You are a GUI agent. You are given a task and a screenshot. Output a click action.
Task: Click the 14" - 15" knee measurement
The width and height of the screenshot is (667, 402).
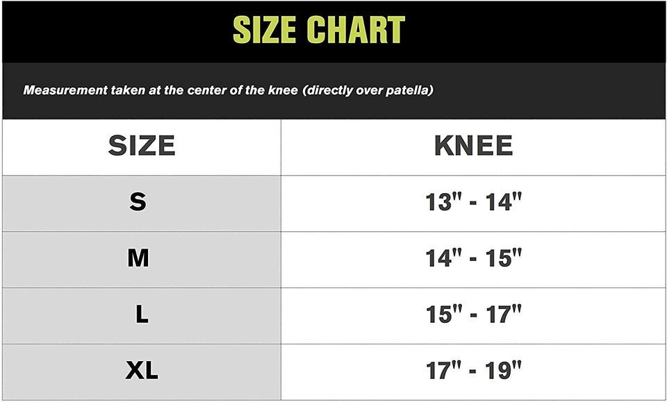click(473, 258)
